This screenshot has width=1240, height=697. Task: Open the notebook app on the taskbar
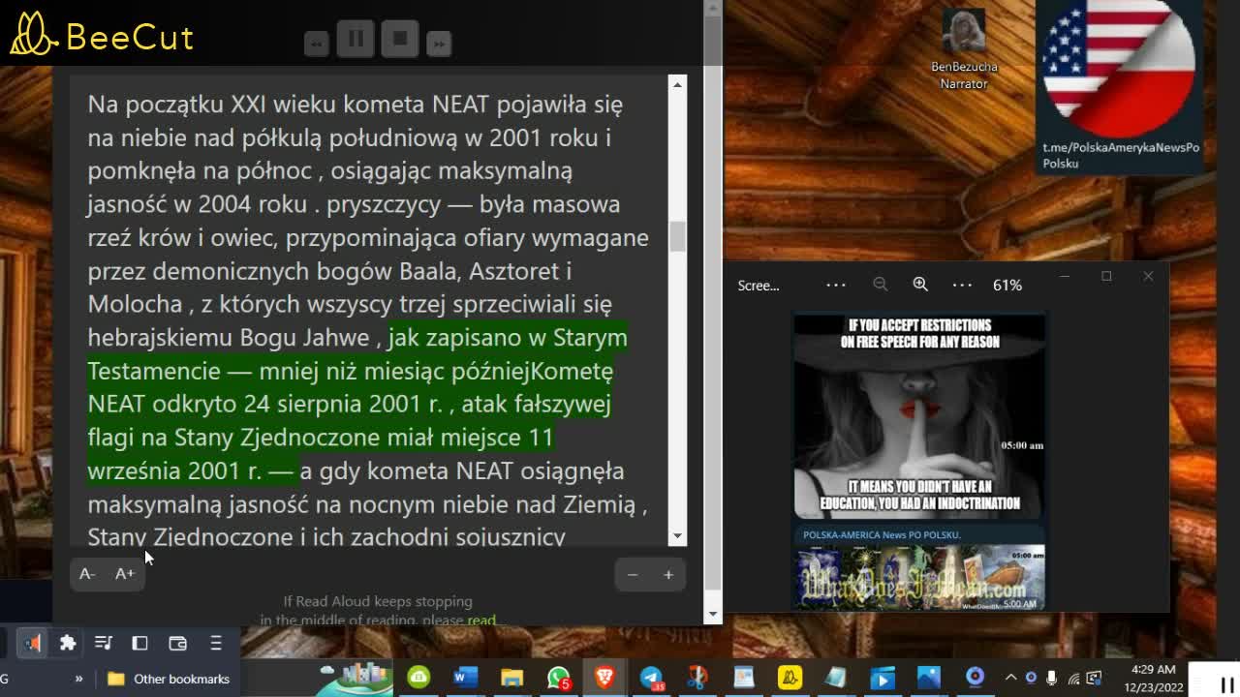(835, 678)
